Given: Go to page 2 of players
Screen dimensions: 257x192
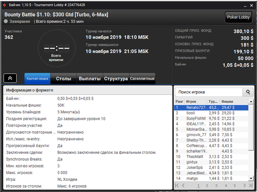Looking at the screenshot, I should [207, 186].
